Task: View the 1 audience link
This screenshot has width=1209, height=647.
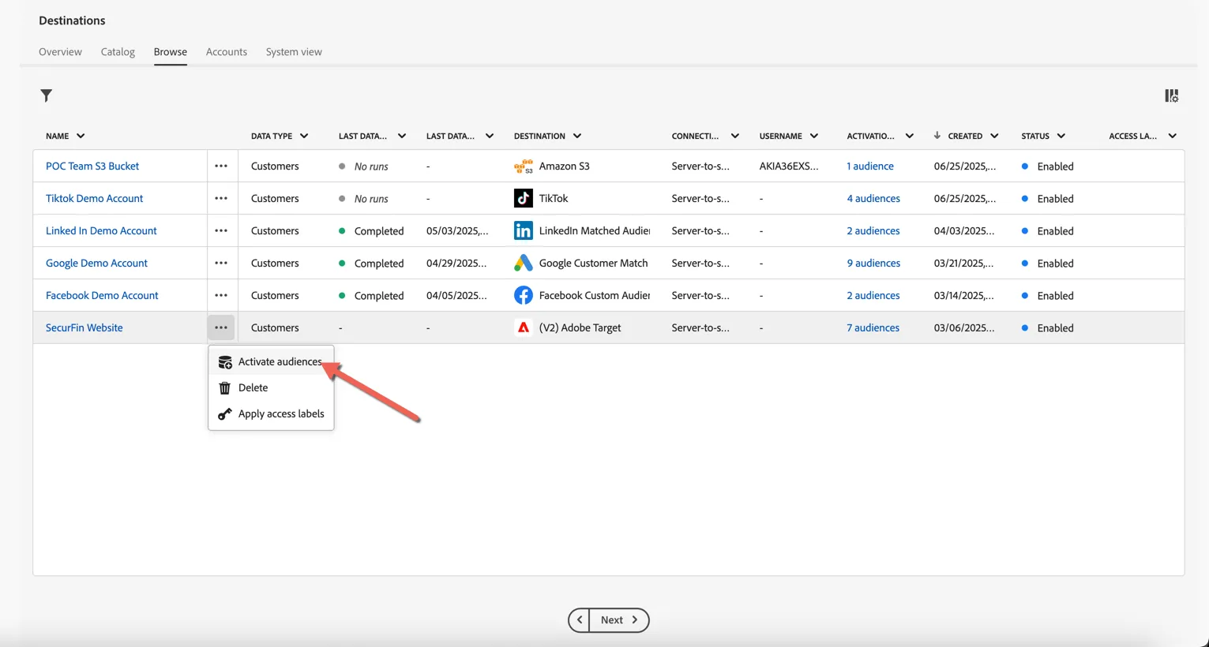Action: [x=870, y=166]
